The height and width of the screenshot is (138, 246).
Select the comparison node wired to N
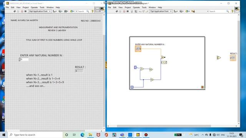pyautogui.click(x=163, y=57)
